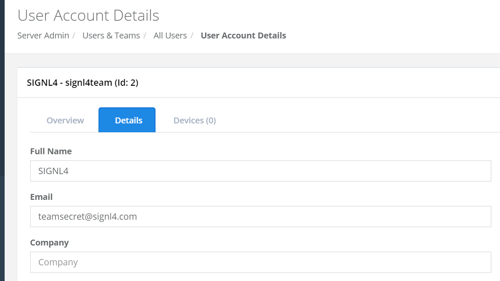Image resolution: width=500 pixels, height=281 pixels.
Task: Navigate to All Users breadcrumb
Action: 170,35
